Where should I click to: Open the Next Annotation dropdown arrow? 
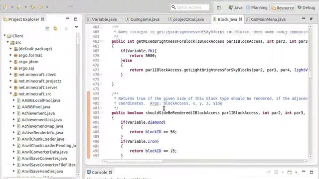12,7
